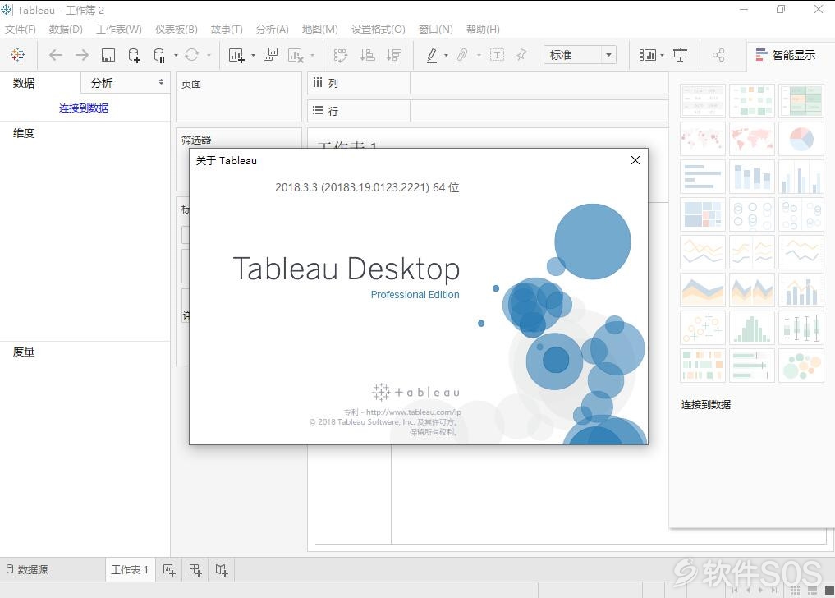The image size is (835, 598).
Task: Click the 连接到数据 link in data pane
Action: click(84, 108)
